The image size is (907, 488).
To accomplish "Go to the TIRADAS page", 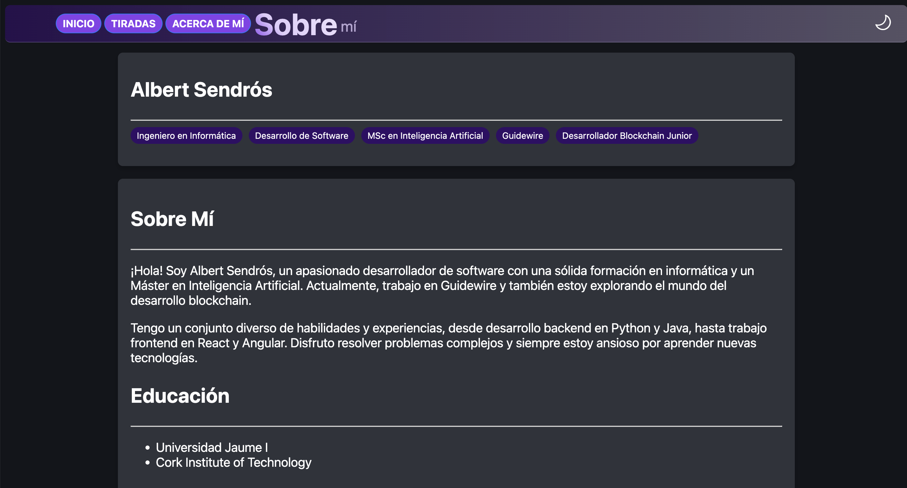I will click(x=133, y=23).
